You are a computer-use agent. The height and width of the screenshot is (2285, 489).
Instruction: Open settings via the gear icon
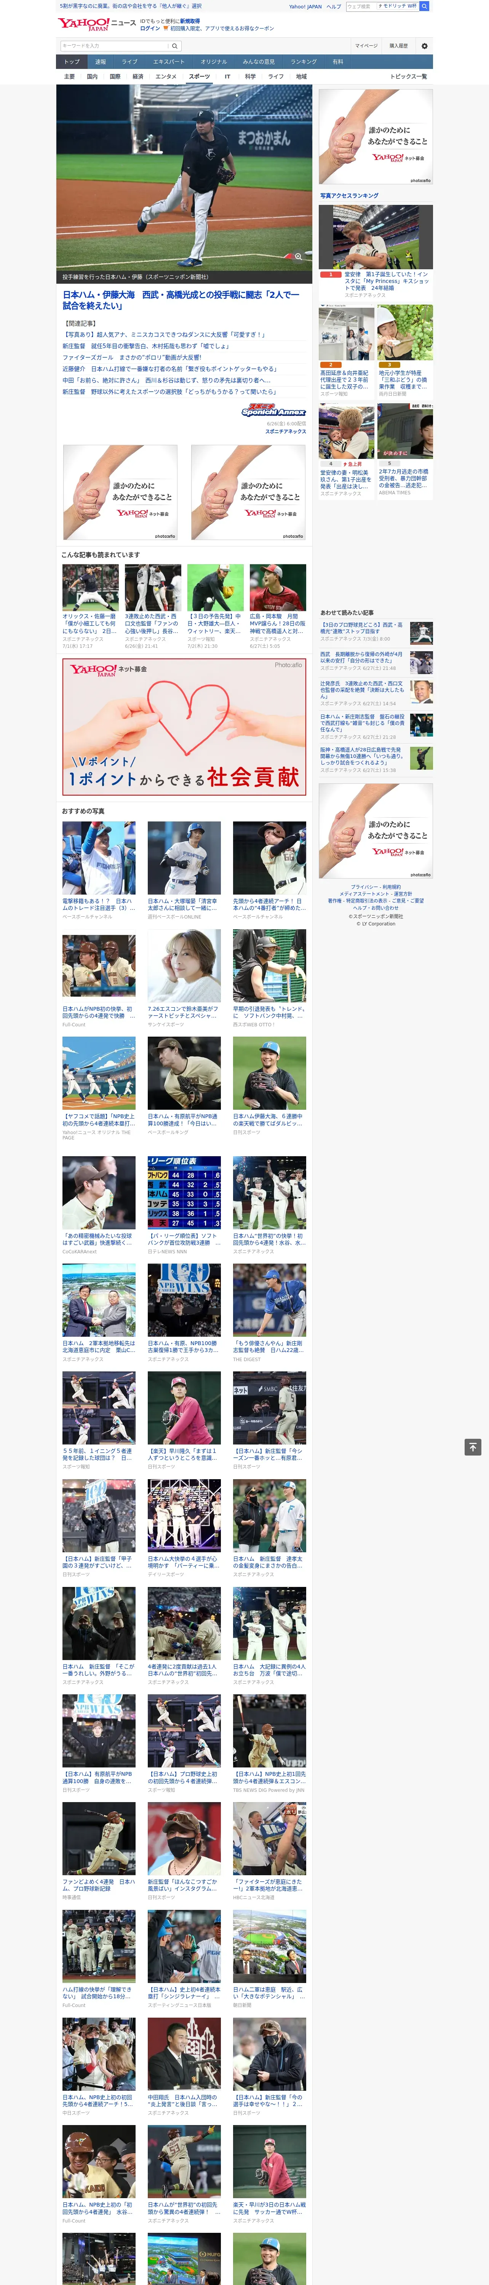[424, 46]
